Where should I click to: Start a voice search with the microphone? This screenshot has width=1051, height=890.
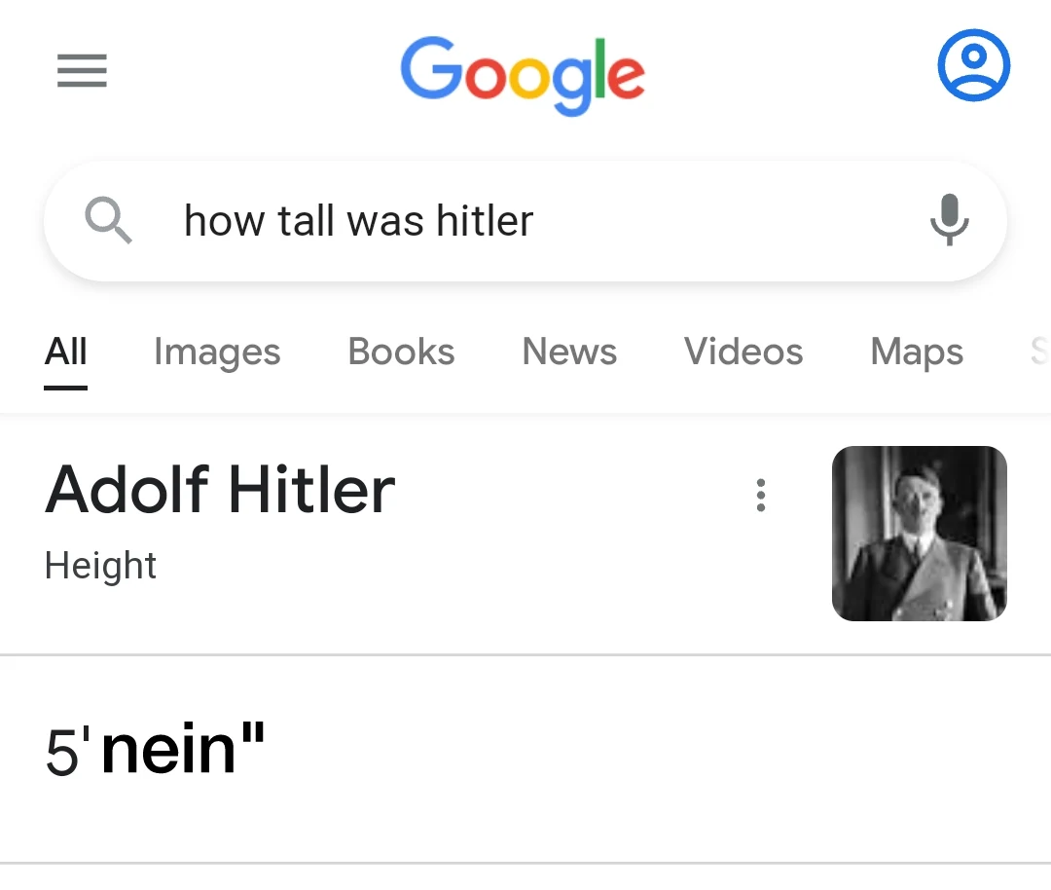pyautogui.click(x=949, y=221)
